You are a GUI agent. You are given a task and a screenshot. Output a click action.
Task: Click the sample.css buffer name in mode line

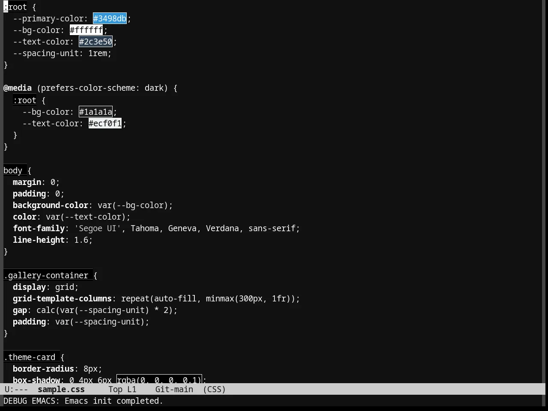coord(61,389)
